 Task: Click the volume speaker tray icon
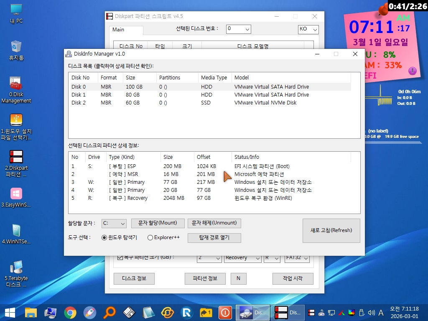371,313
